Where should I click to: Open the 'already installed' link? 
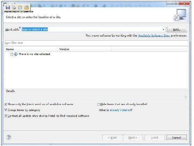pos(120,110)
